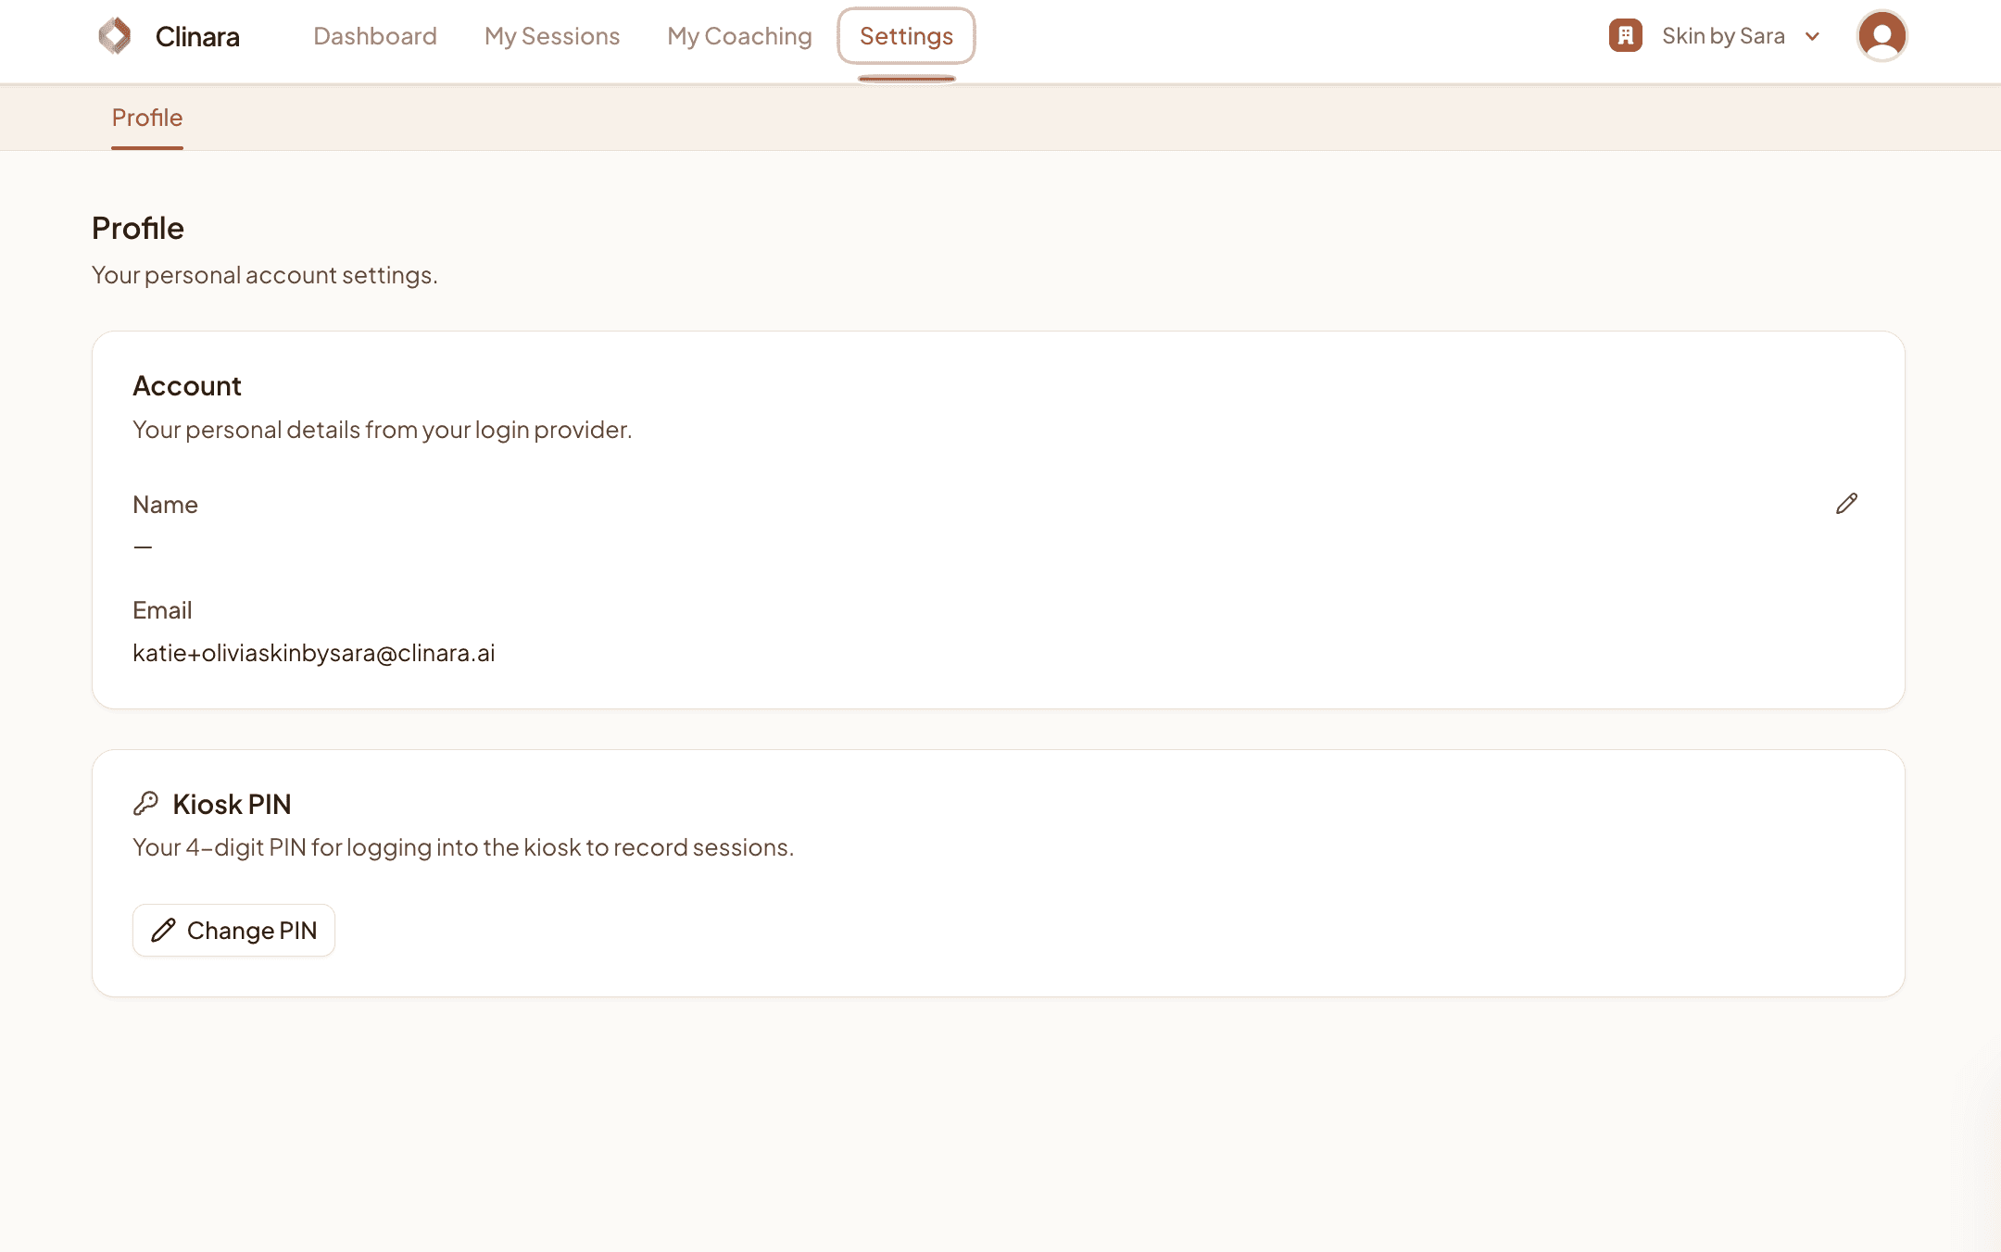
Task: Click the Name field label
Action: tap(165, 505)
